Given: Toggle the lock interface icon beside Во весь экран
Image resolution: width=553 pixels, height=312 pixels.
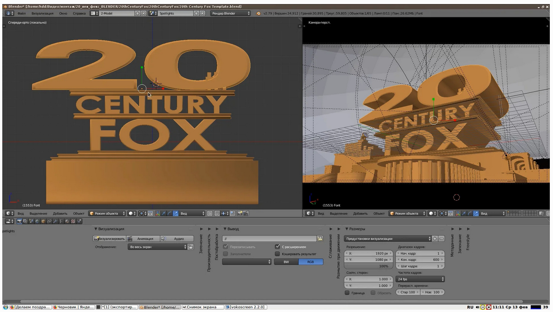Looking at the screenshot, I should [191, 247].
